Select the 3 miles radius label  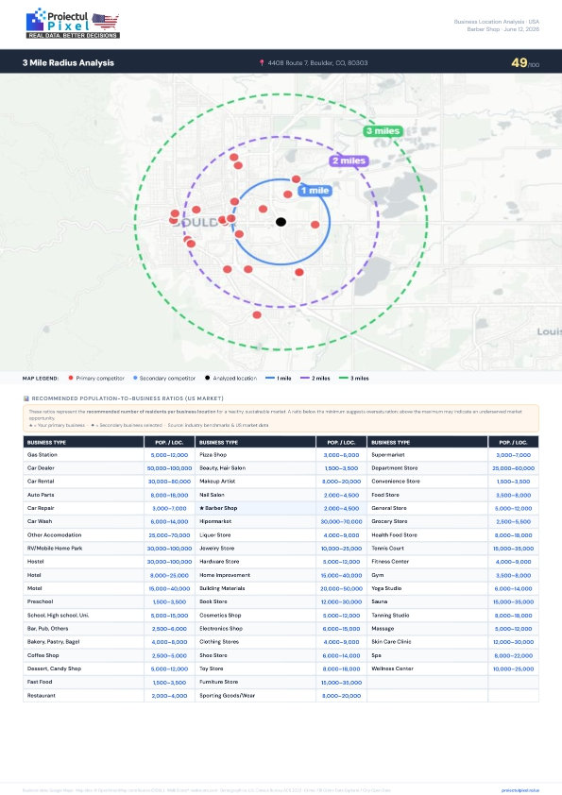pyautogui.click(x=383, y=131)
